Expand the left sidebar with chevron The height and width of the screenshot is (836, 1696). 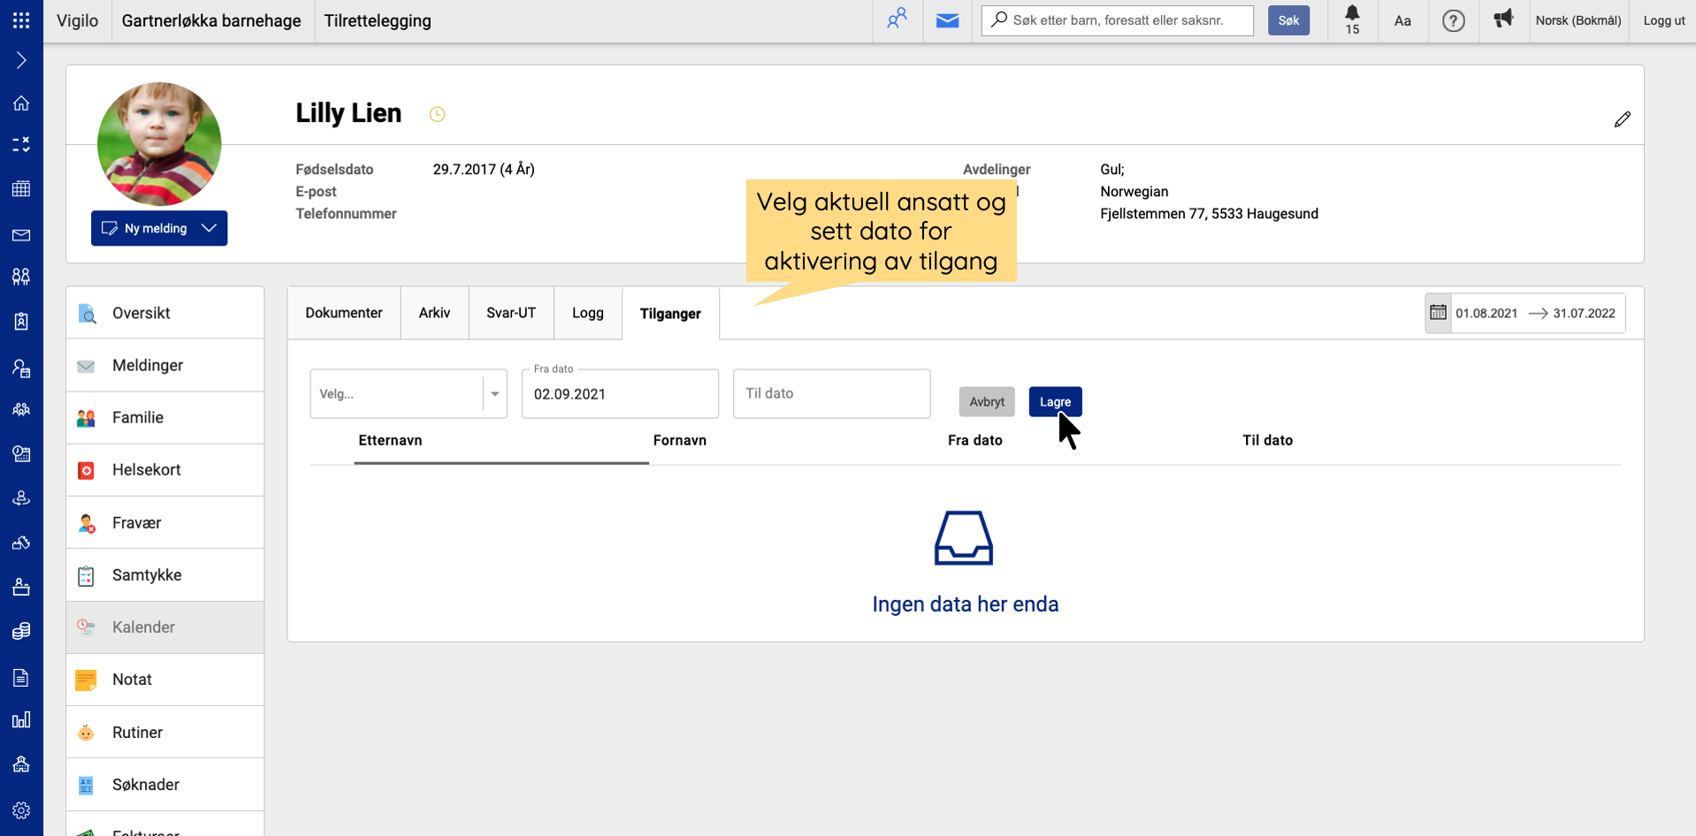coord(21,60)
